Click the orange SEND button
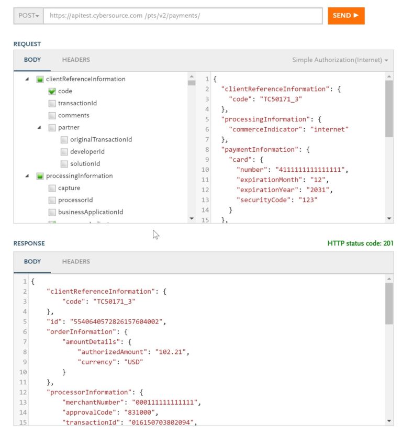Image resolution: width=402 pixels, height=434 pixels. coord(346,16)
